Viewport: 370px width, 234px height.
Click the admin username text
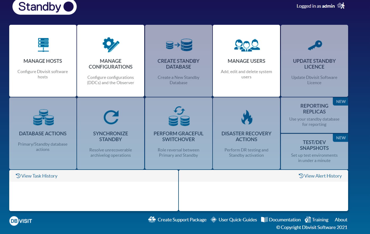tap(328, 6)
